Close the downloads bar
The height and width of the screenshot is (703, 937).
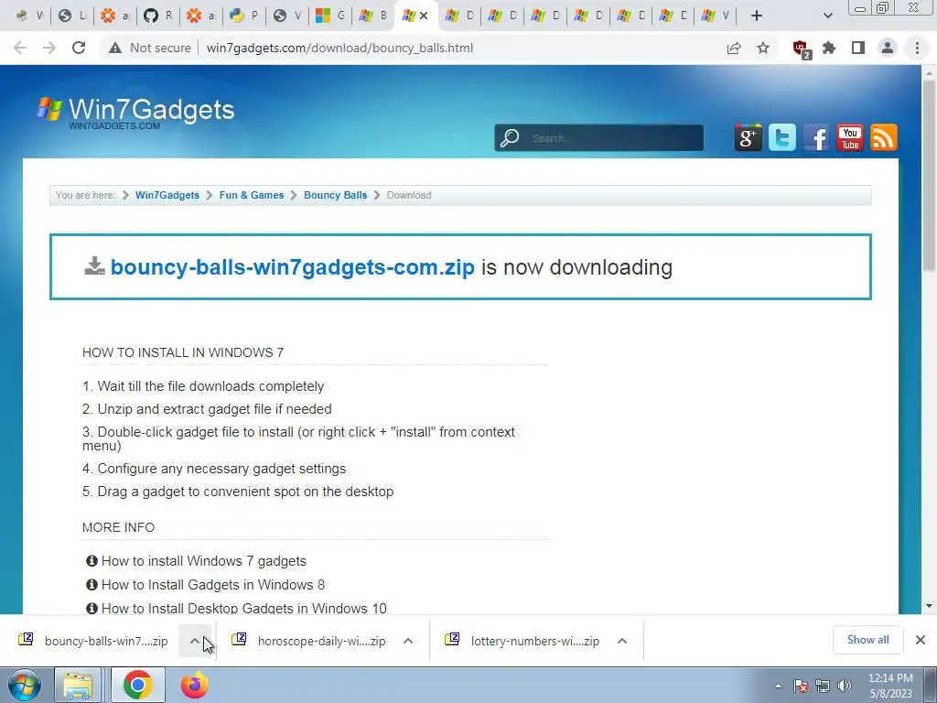(921, 640)
